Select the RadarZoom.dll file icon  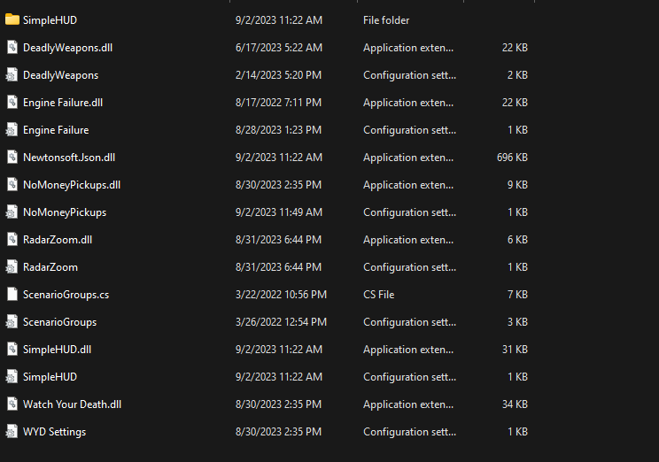pos(12,239)
